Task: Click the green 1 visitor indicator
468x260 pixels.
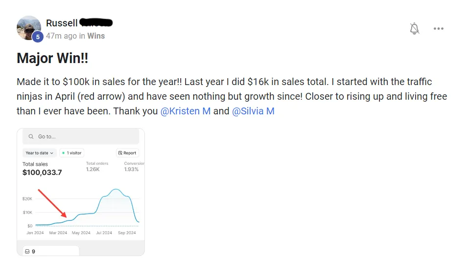Action: click(x=71, y=153)
